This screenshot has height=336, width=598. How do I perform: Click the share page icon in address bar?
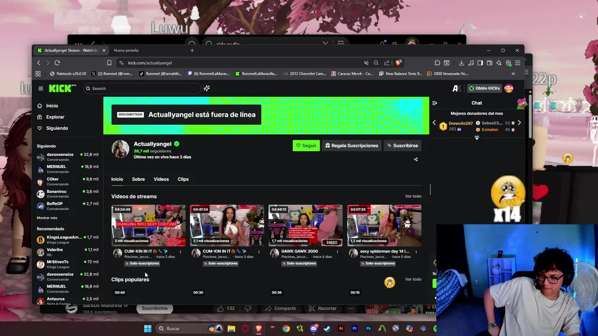(387, 63)
